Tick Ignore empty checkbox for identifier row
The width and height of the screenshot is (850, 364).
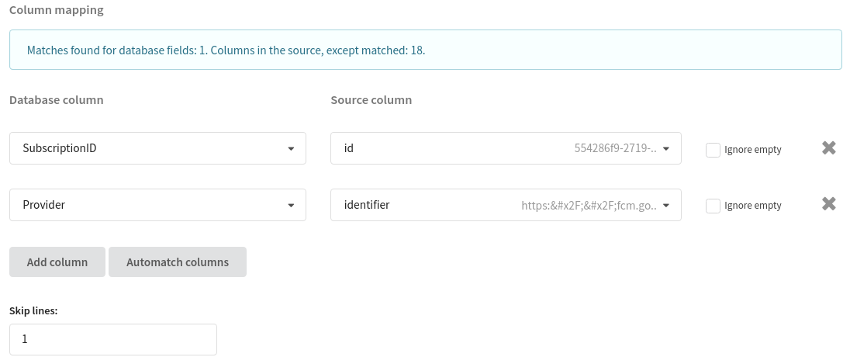[x=713, y=206]
